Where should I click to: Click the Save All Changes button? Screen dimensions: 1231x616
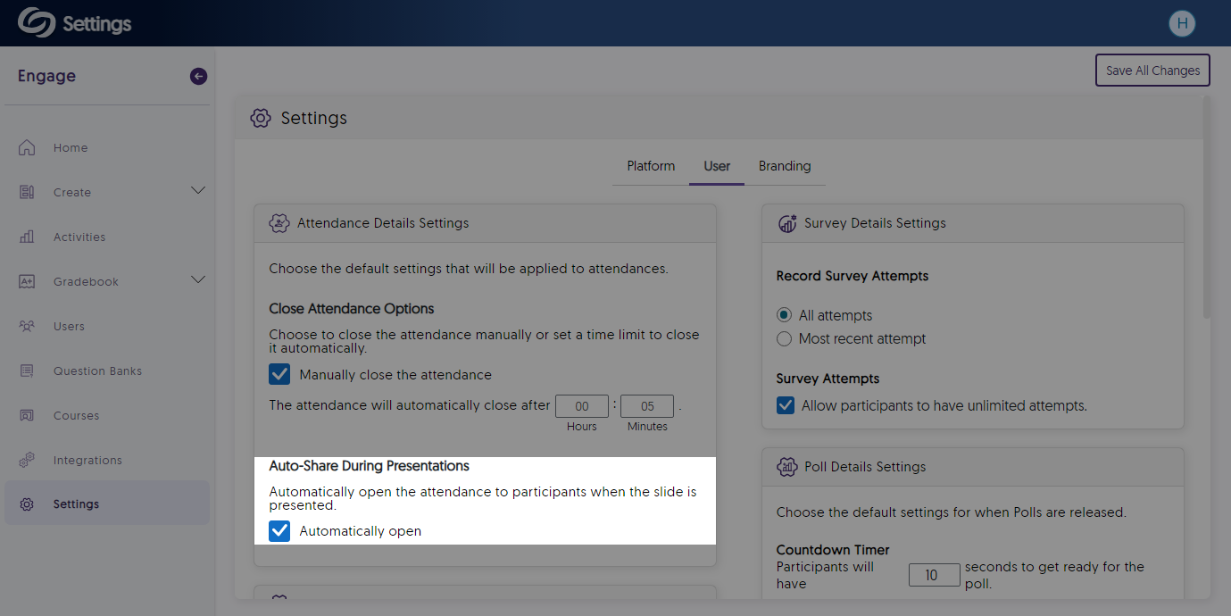(1152, 71)
